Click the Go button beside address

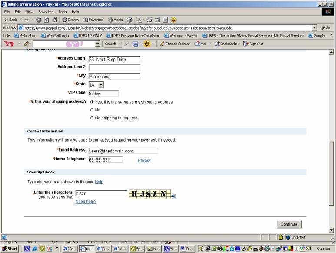tap(326, 28)
